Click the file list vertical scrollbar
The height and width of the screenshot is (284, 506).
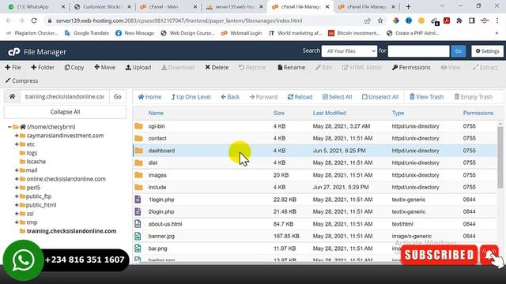tap(500, 157)
